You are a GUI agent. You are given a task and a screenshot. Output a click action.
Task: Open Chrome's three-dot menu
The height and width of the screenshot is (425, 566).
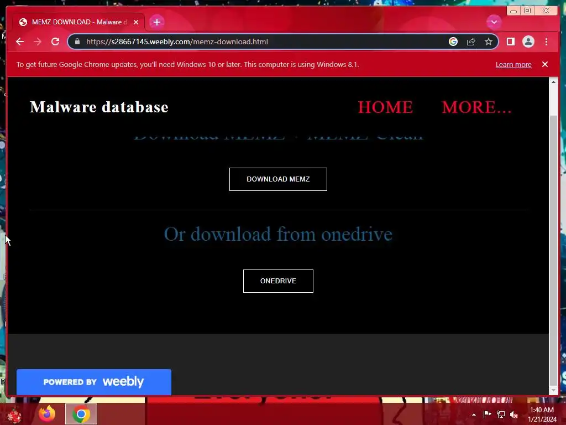546,42
